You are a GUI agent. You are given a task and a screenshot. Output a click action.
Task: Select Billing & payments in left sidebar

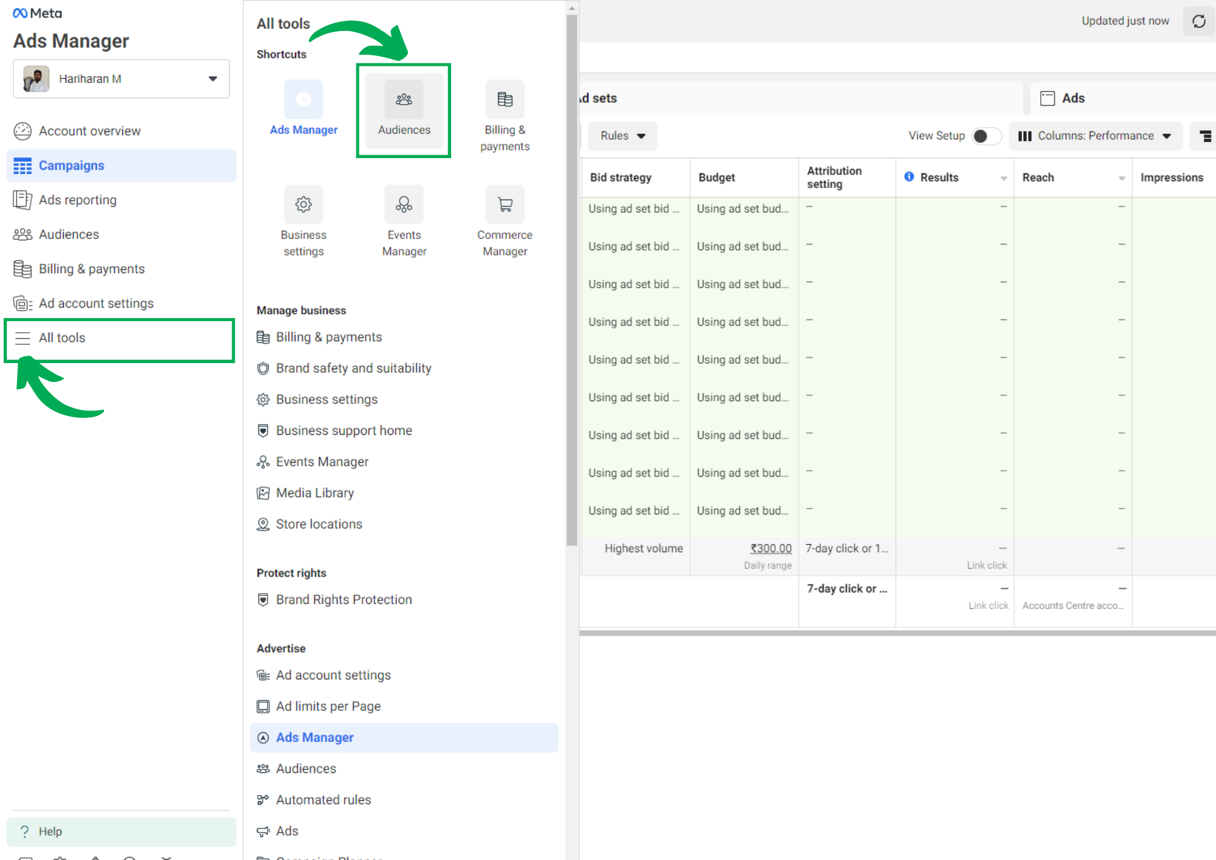(121, 269)
